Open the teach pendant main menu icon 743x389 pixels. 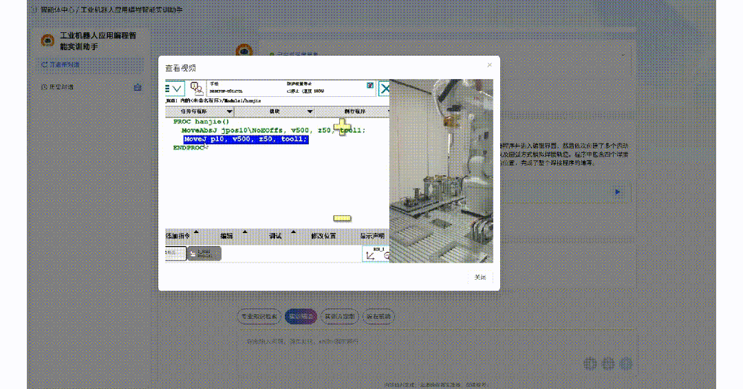175,89
